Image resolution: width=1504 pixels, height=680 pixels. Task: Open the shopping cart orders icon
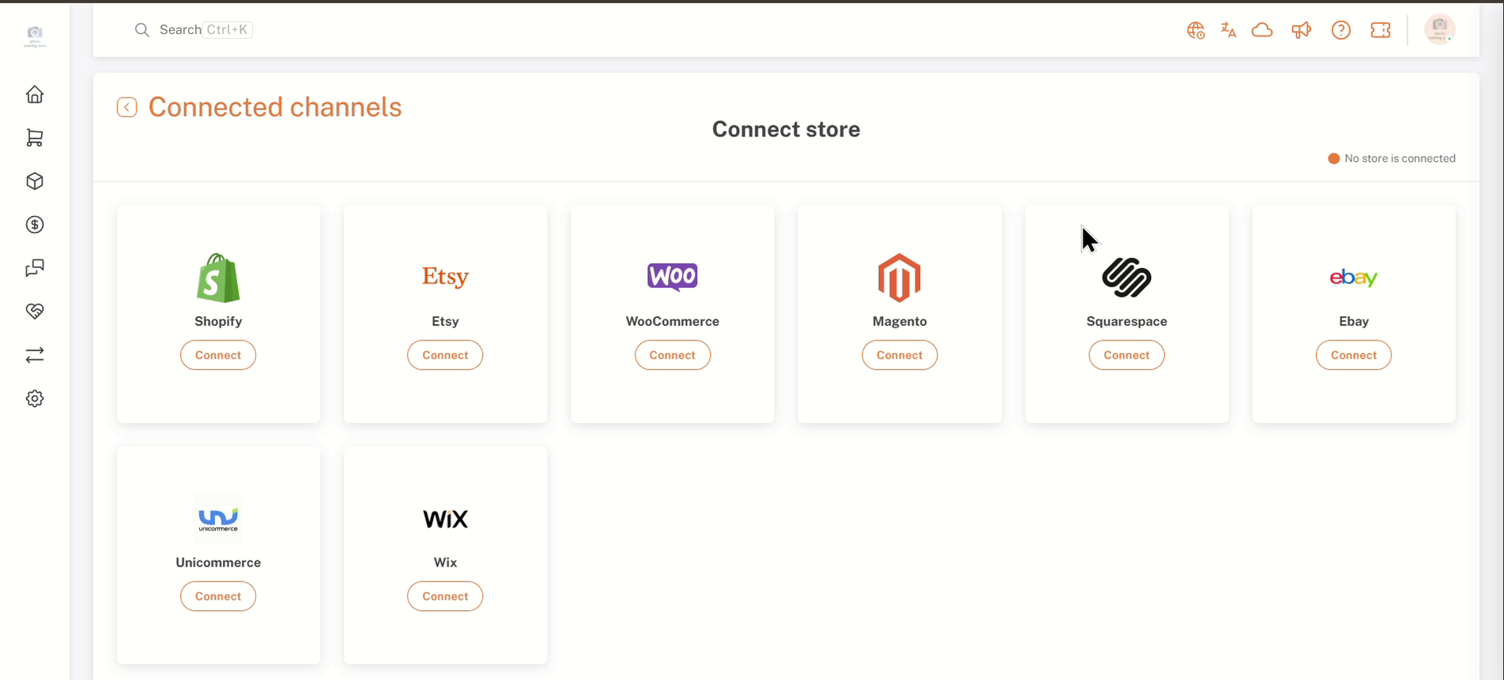[x=35, y=138]
